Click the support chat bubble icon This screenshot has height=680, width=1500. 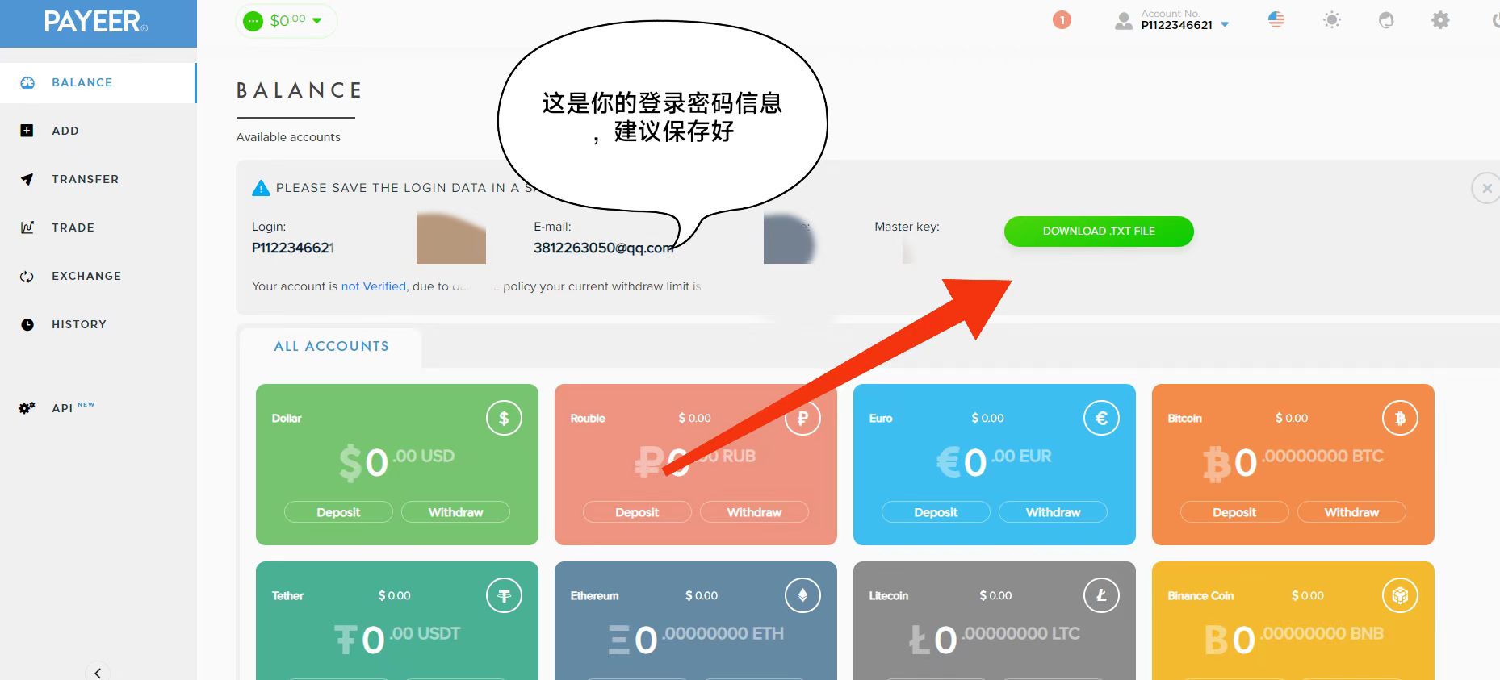pyautogui.click(x=1385, y=20)
